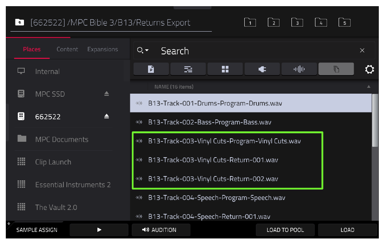The height and width of the screenshot is (245, 385).
Task: Sort by the NAME column header
Action: [174, 87]
